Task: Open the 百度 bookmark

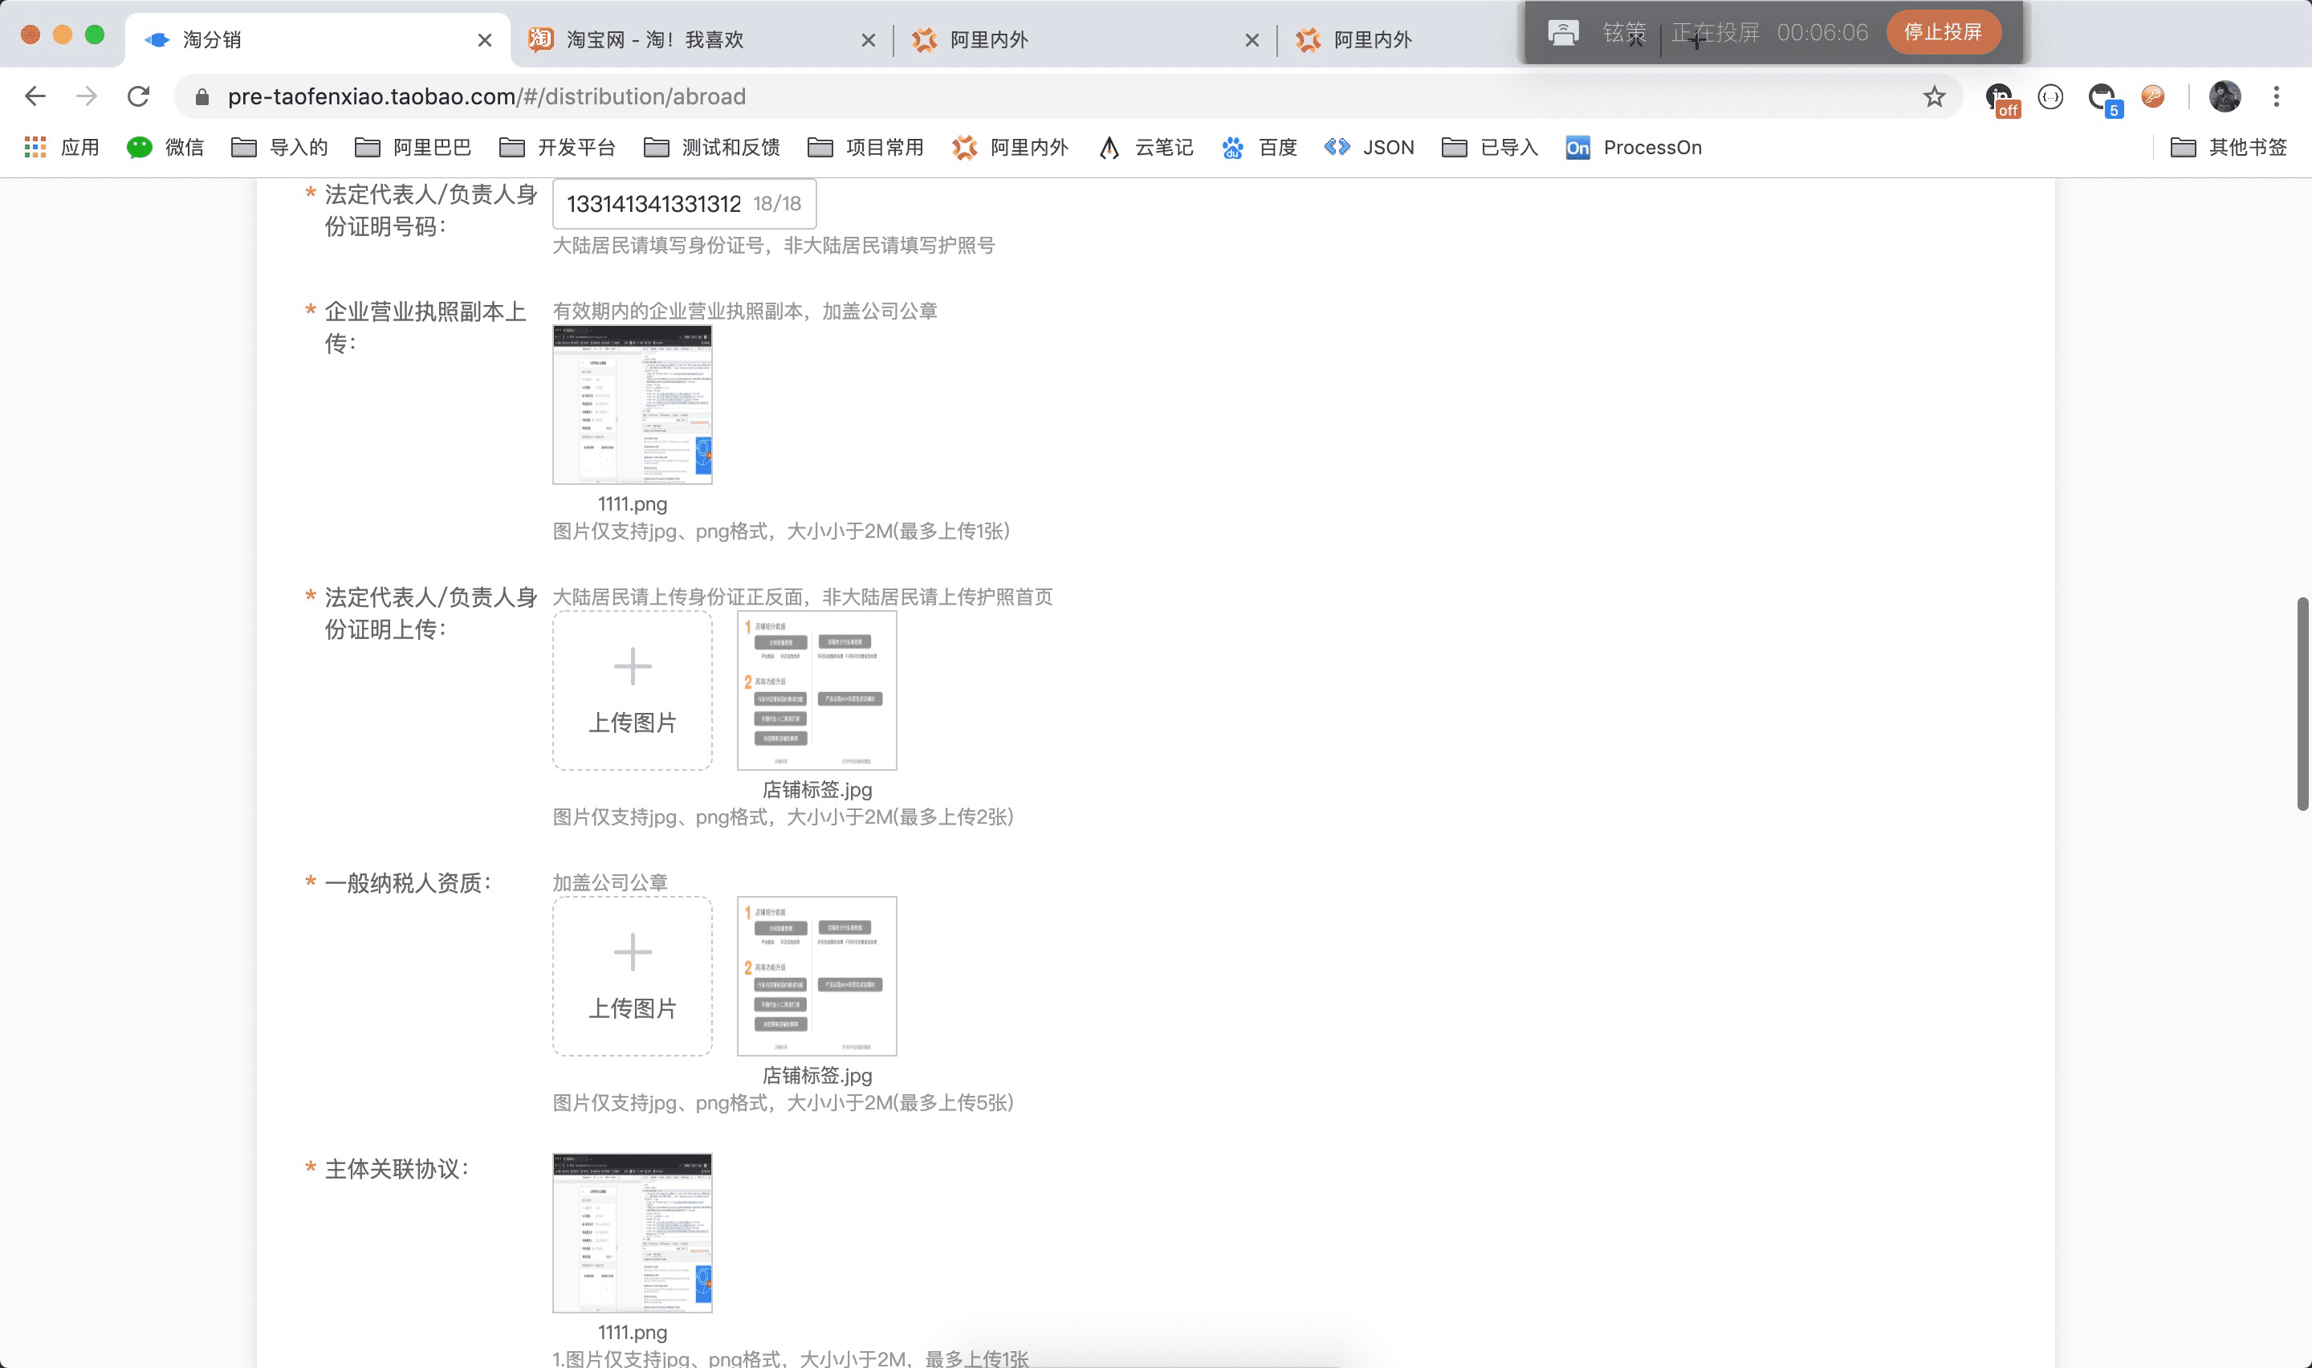Action: pos(1259,148)
